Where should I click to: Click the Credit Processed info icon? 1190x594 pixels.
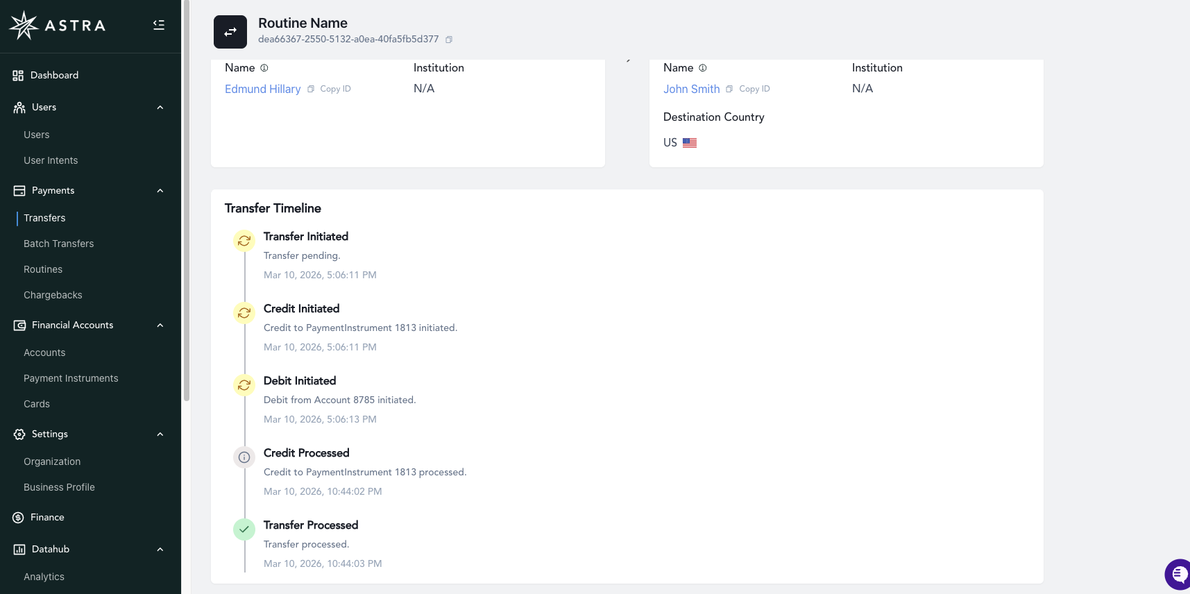click(244, 457)
